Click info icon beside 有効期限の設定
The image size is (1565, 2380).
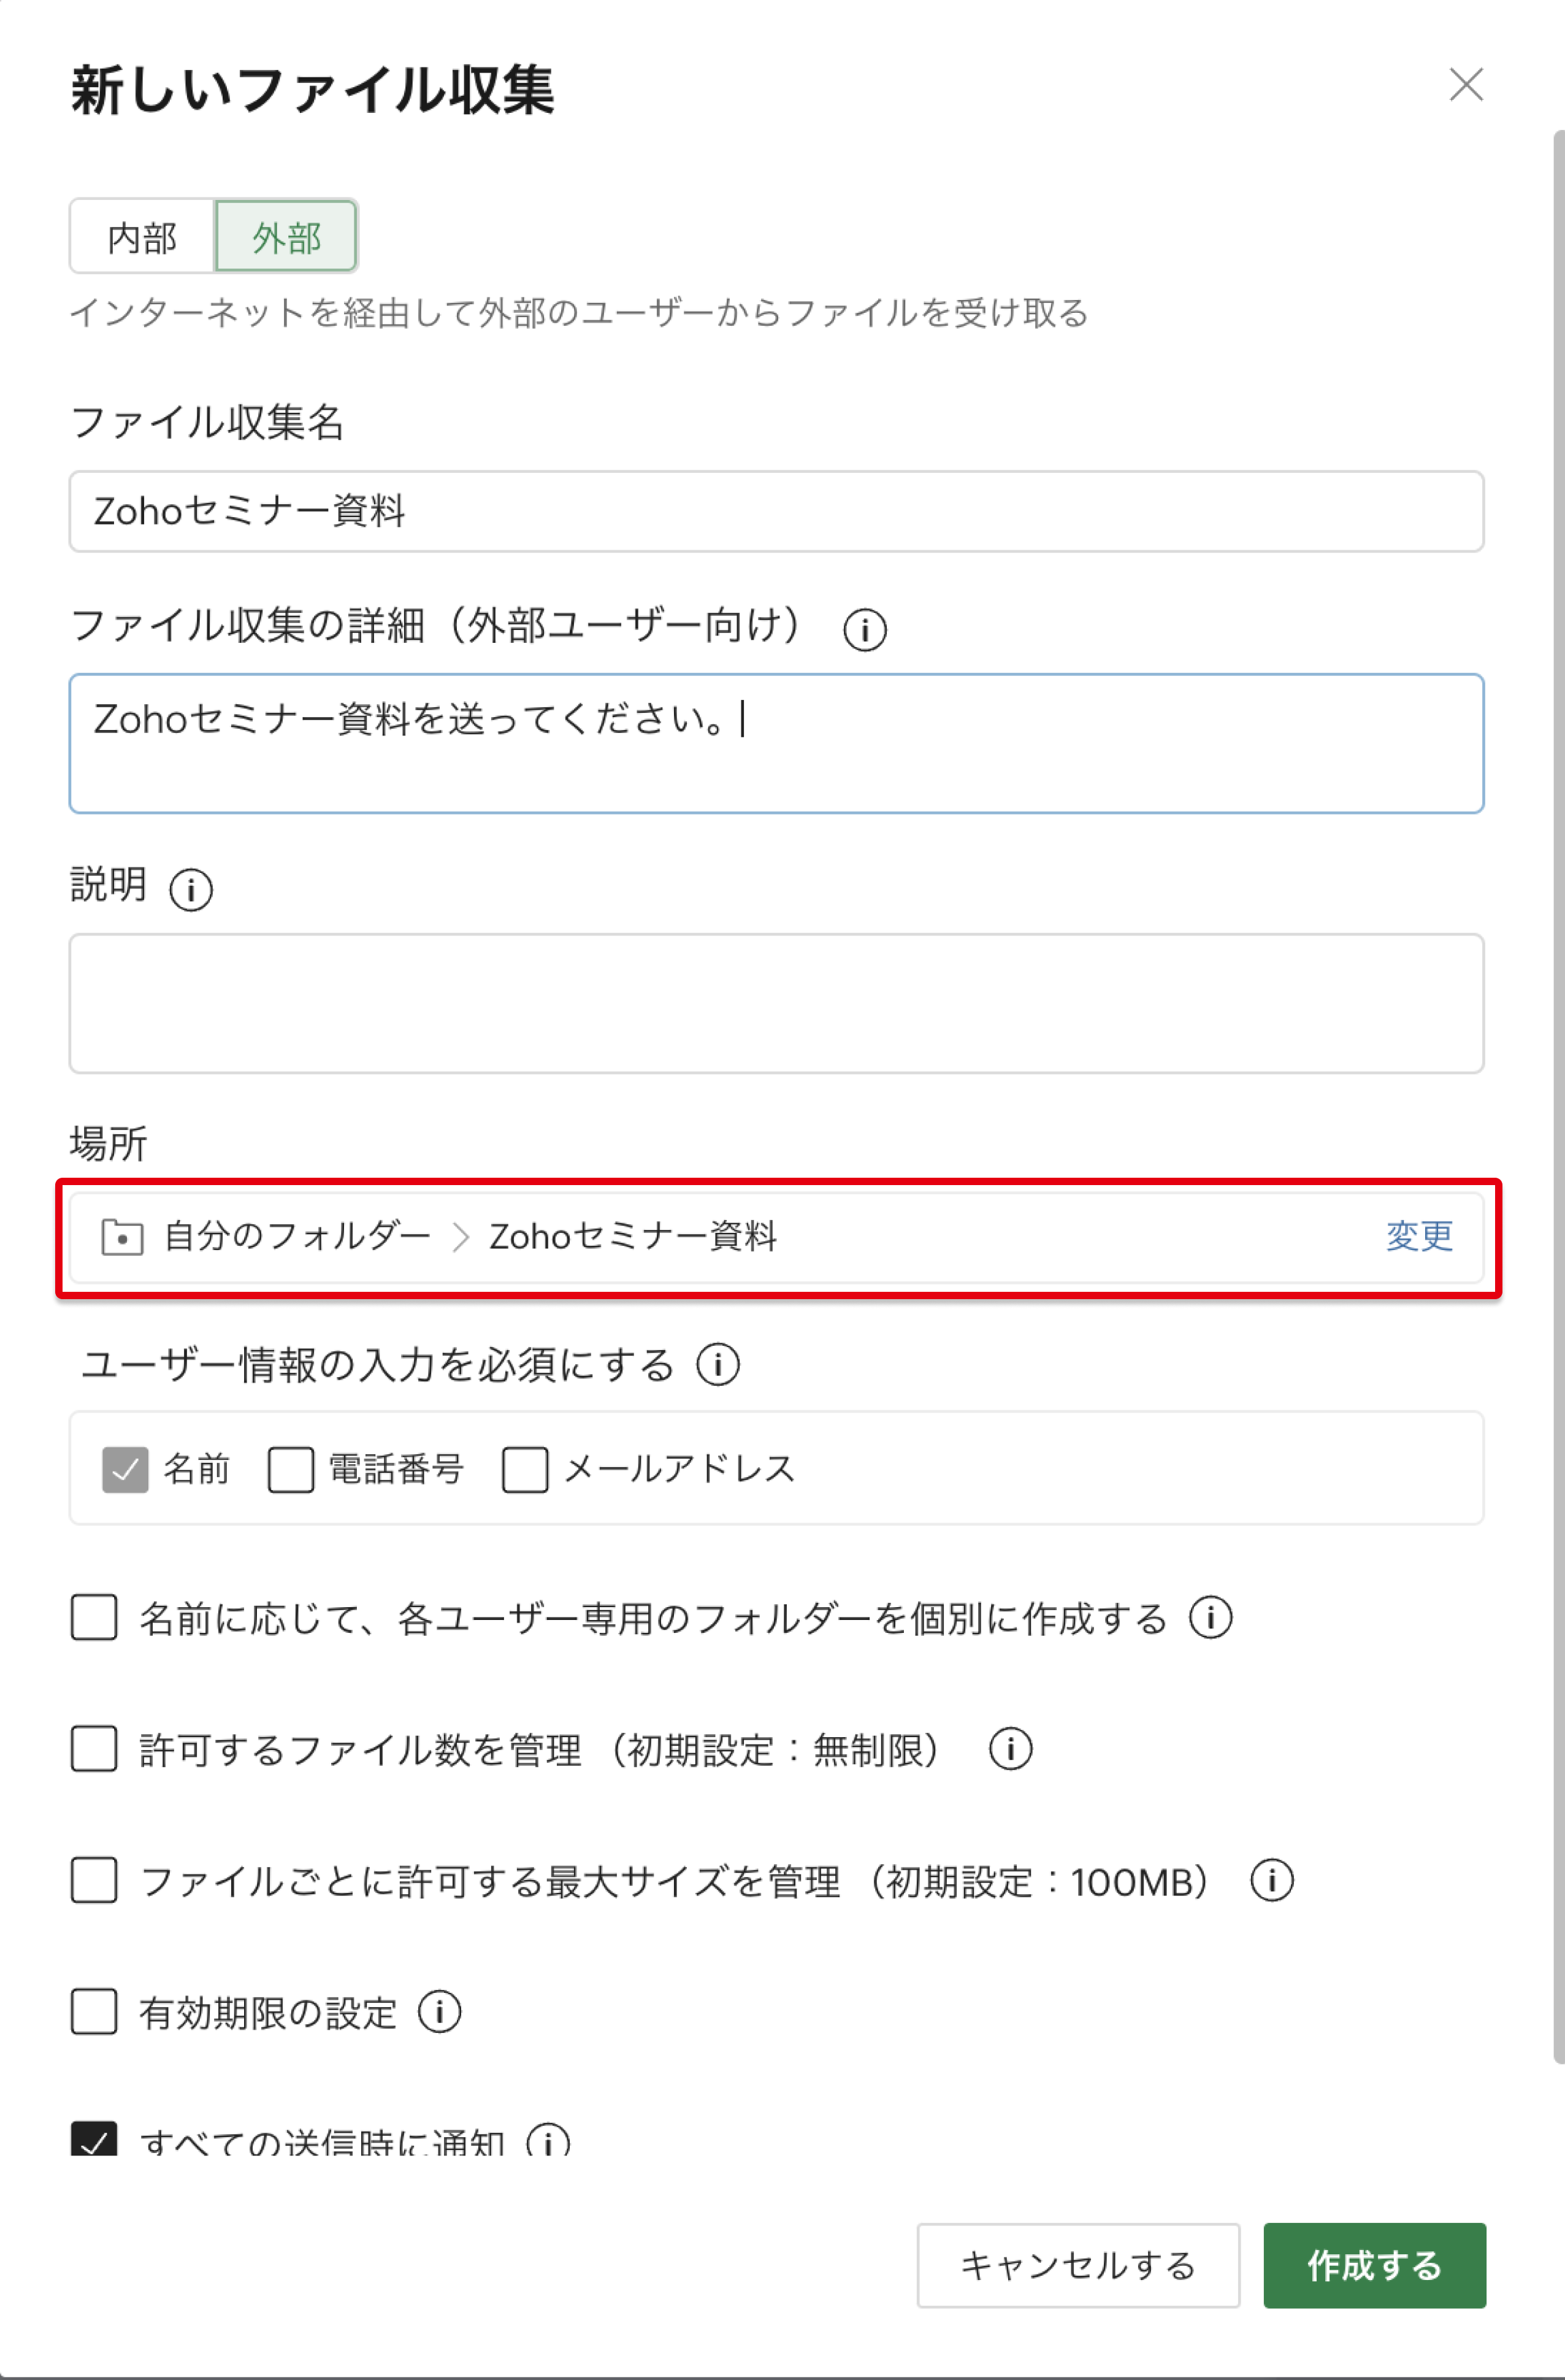(x=439, y=2012)
